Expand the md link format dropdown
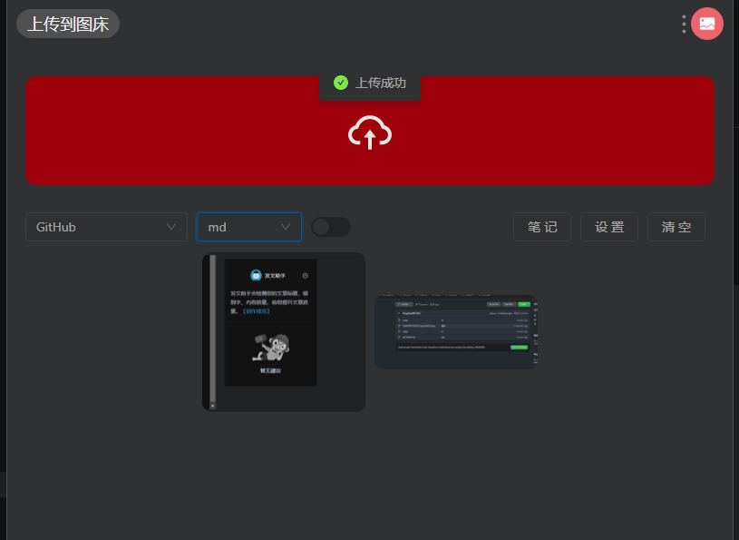The image size is (739, 540). point(248,226)
